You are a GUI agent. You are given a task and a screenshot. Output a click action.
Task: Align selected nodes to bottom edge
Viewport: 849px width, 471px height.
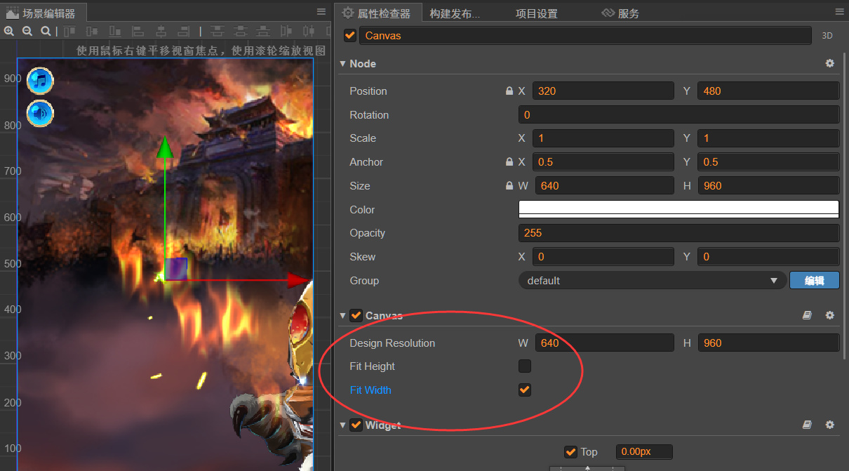(114, 31)
